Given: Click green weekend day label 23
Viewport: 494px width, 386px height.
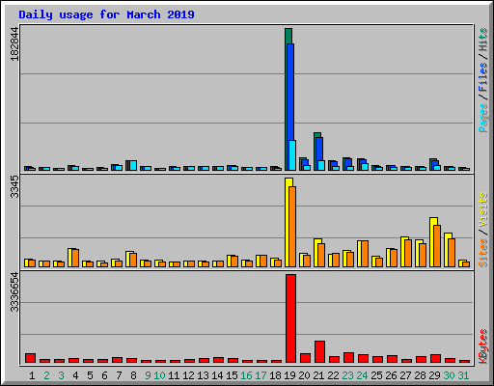Looking at the screenshot, I should (x=347, y=375).
